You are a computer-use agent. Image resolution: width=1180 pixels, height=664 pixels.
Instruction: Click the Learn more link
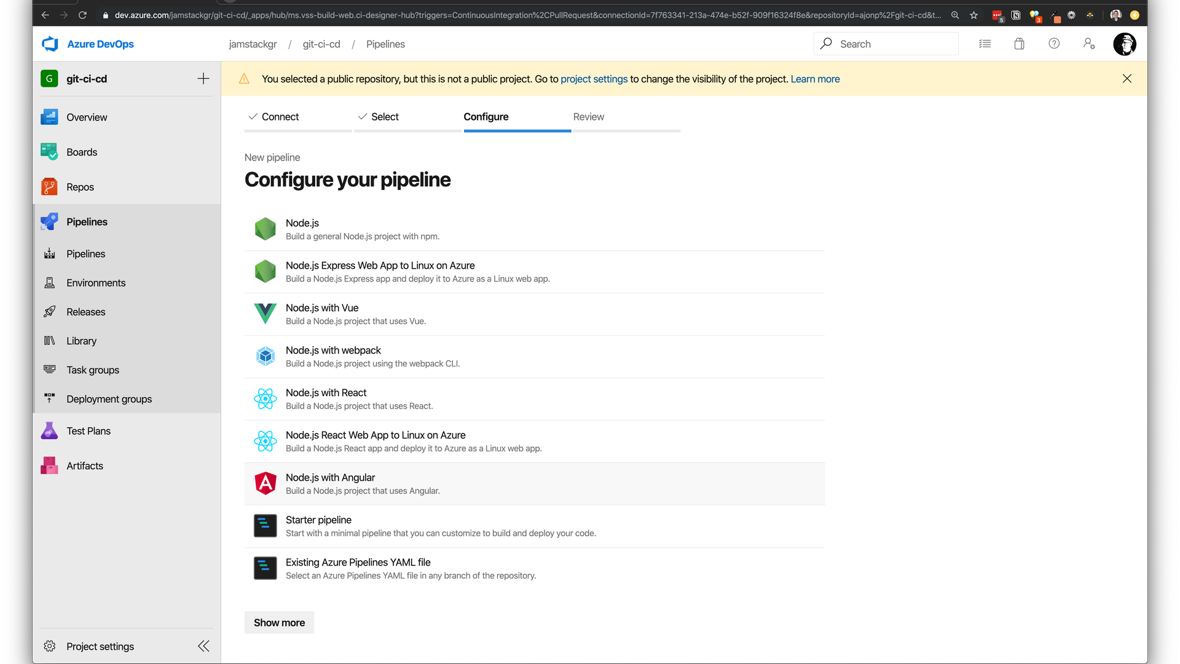pos(815,79)
